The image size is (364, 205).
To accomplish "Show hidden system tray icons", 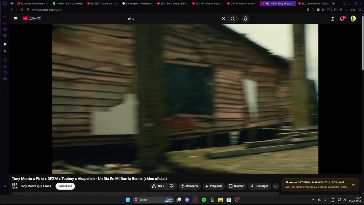I will [313, 200].
